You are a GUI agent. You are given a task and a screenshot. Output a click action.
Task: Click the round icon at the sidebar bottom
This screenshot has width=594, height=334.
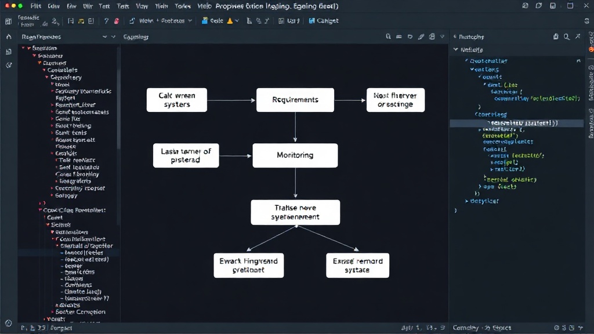pos(9,323)
